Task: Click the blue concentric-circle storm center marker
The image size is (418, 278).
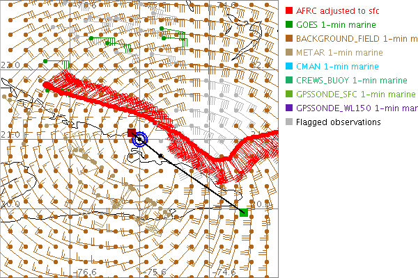Action: 141,139
